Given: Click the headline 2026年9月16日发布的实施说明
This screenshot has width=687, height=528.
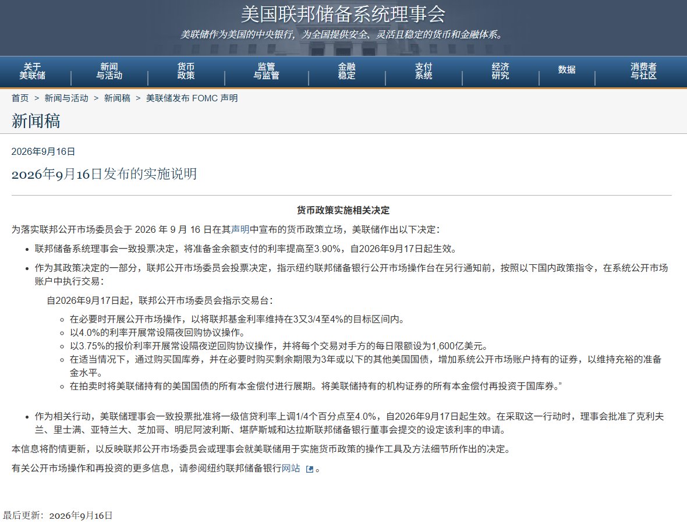Looking at the screenshot, I should coord(104,174).
